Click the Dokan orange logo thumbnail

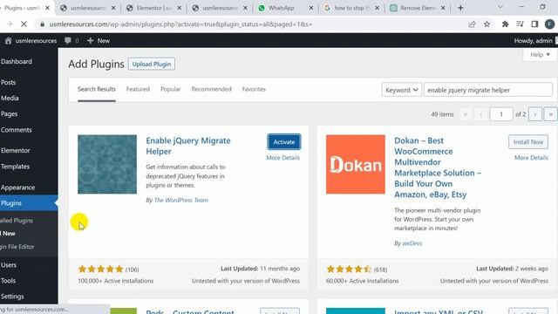pyautogui.click(x=356, y=164)
